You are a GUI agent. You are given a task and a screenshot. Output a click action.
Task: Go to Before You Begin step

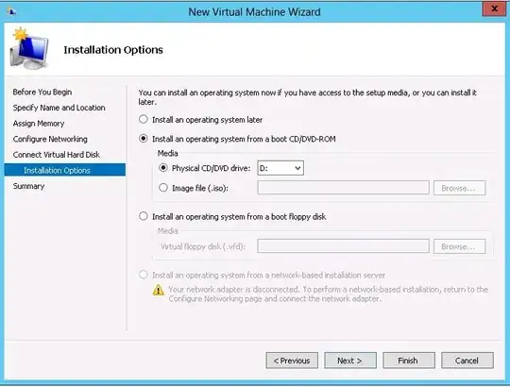coord(42,92)
